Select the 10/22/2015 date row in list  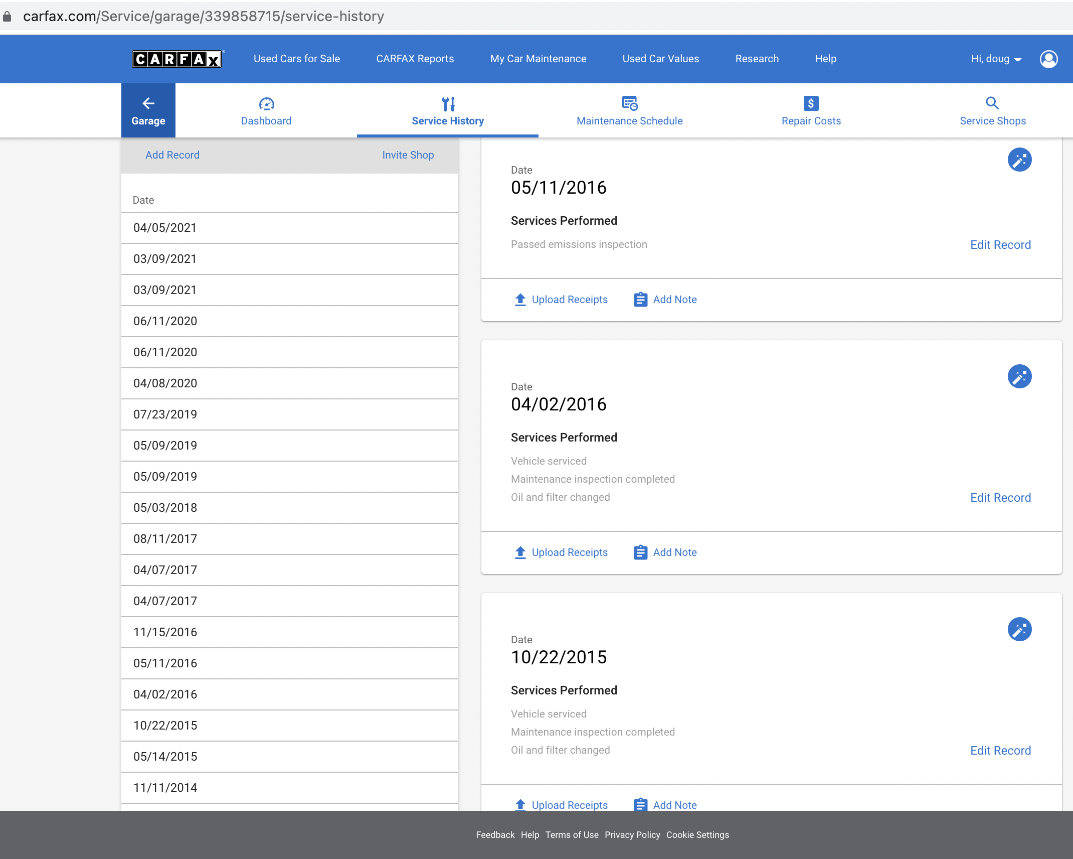point(290,726)
